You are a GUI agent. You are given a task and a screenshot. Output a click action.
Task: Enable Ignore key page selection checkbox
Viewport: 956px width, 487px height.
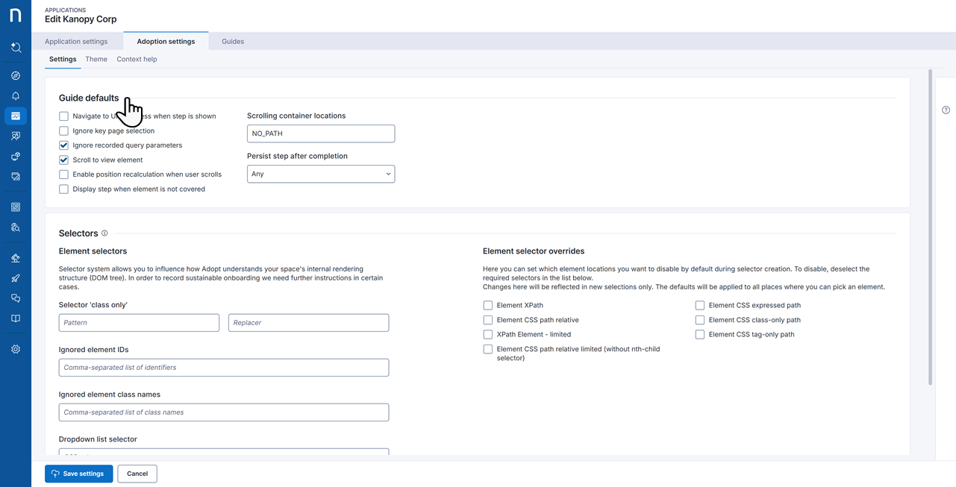click(x=63, y=131)
